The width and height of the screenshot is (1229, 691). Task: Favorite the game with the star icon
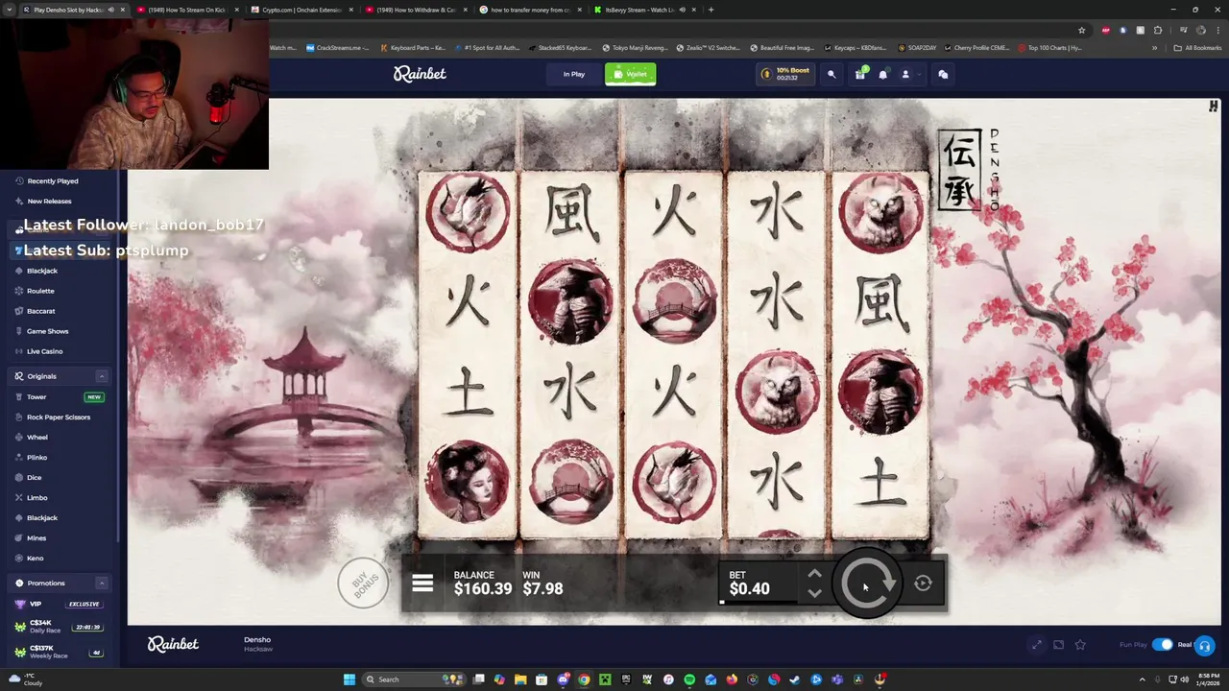tap(1081, 645)
